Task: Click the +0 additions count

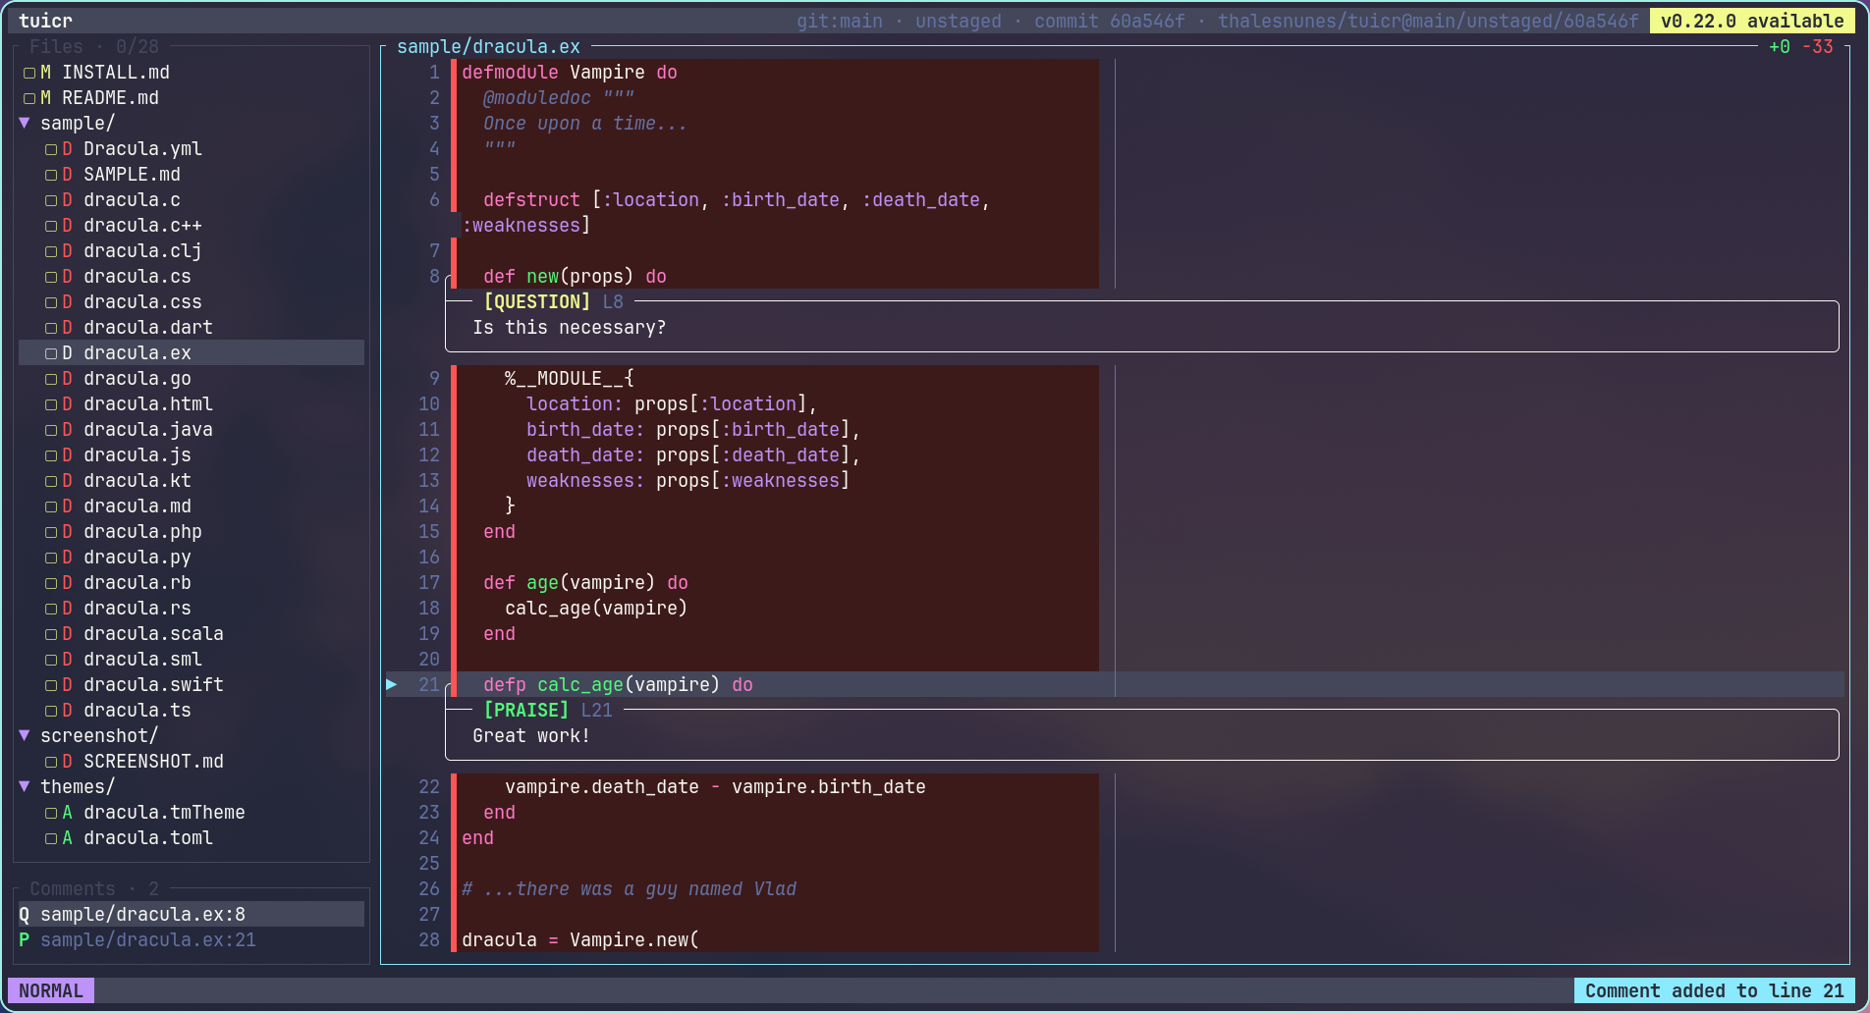Action: click(x=1780, y=47)
